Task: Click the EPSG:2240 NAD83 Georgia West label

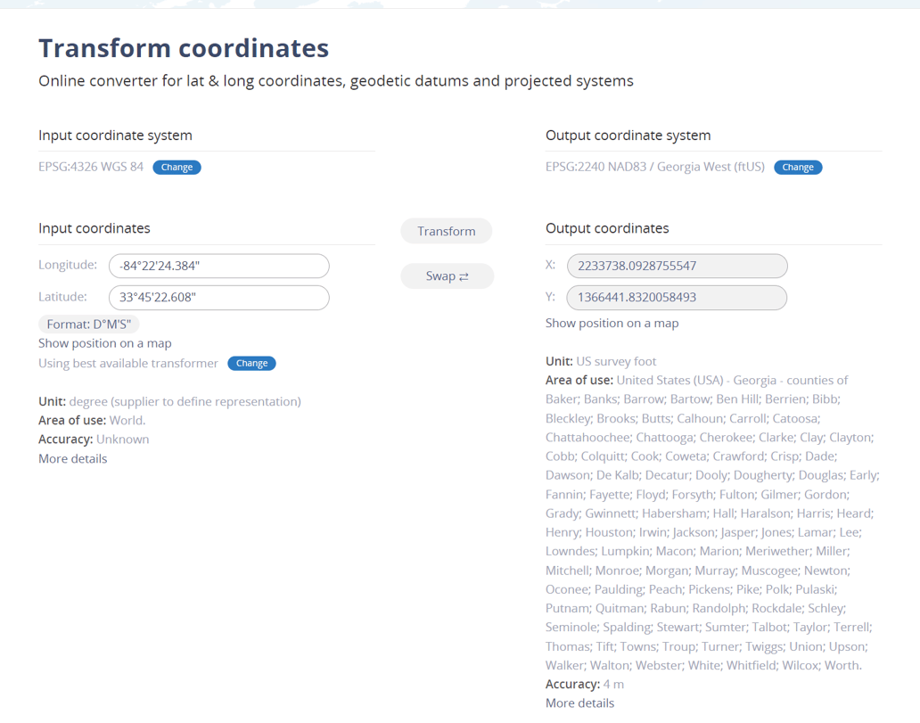Action: click(x=653, y=167)
